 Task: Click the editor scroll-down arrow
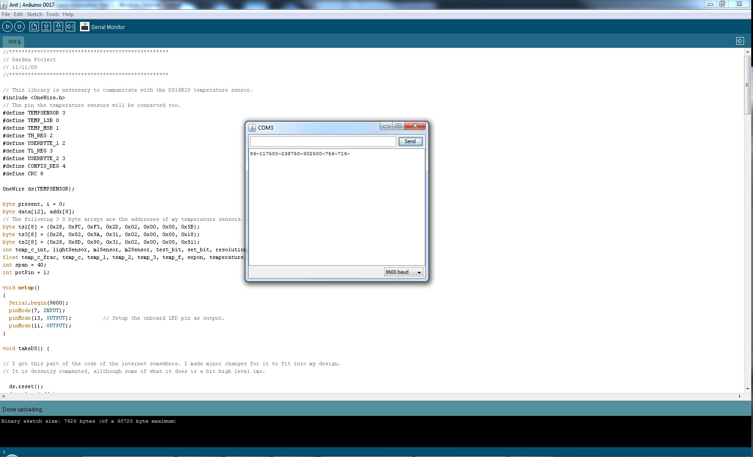[747, 389]
